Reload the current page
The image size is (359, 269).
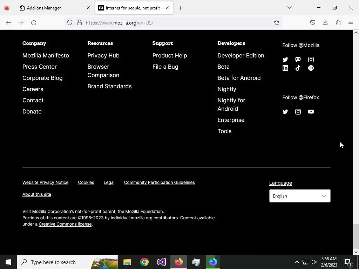(x=34, y=23)
